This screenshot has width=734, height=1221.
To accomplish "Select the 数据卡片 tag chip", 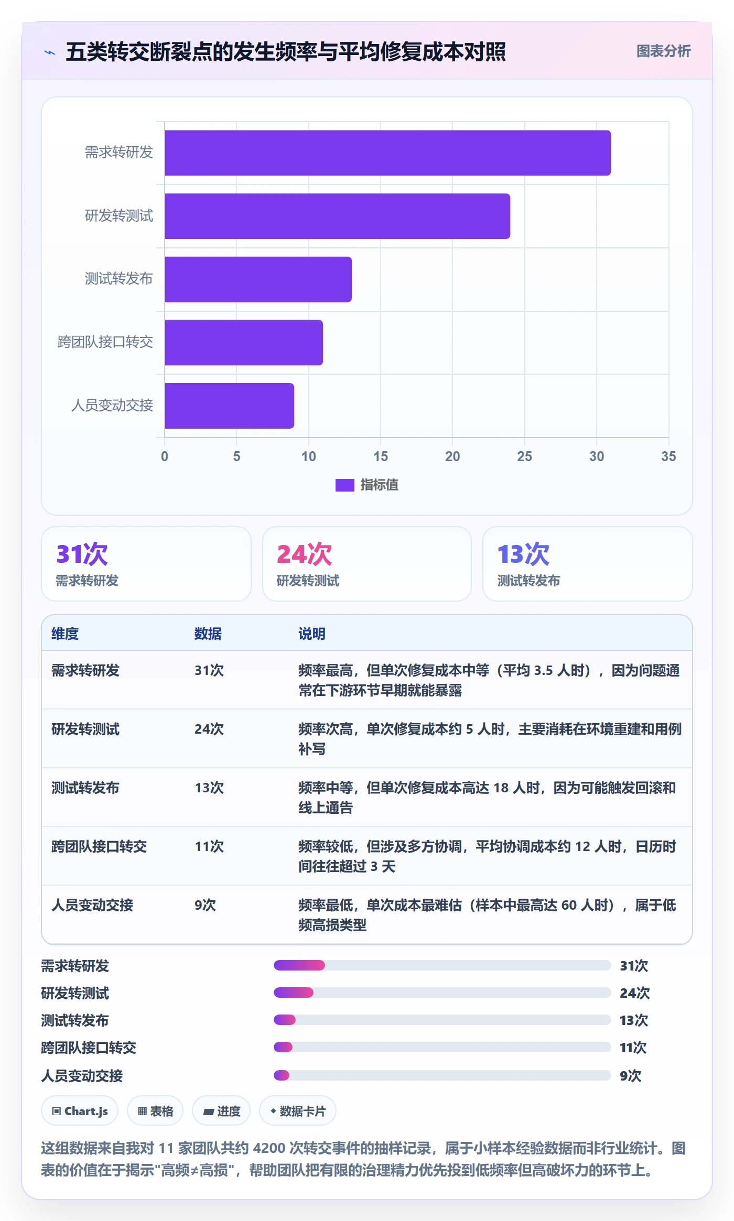I will tap(298, 1111).
